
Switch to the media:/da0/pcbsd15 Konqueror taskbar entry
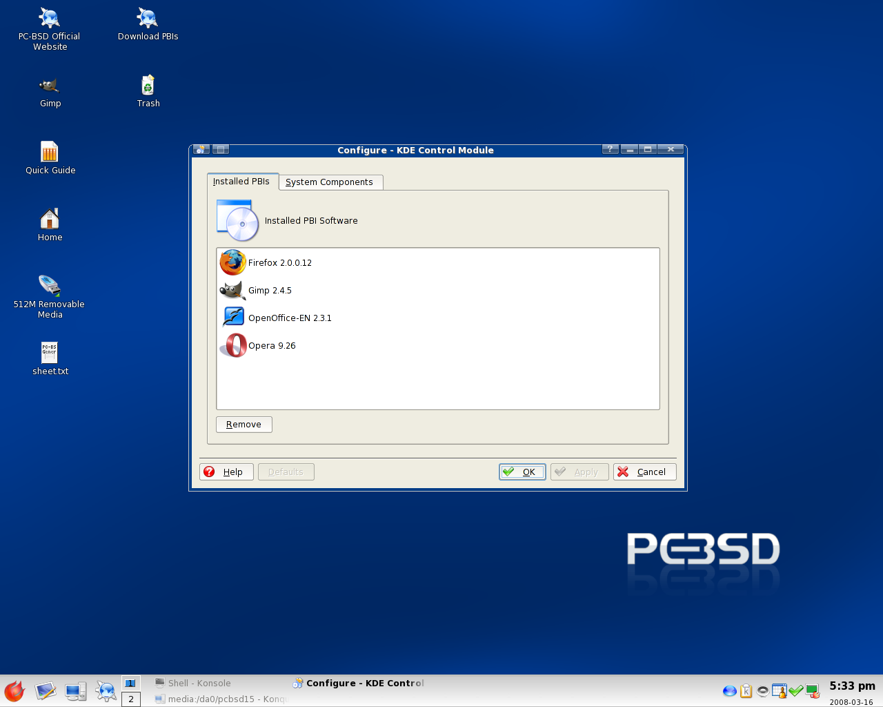click(219, 699)
